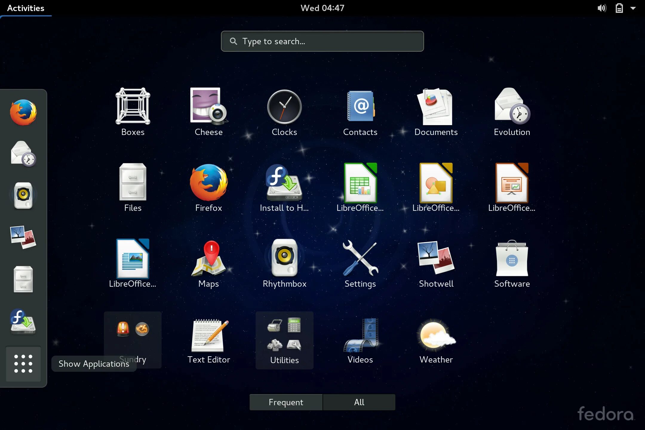Open the Wed 04:47 clock menu
Screen dimensions: 645x430
click(x=322, y=8)
